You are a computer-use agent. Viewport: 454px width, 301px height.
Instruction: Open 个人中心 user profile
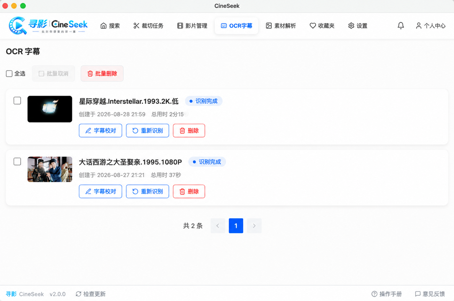[430, 26]
